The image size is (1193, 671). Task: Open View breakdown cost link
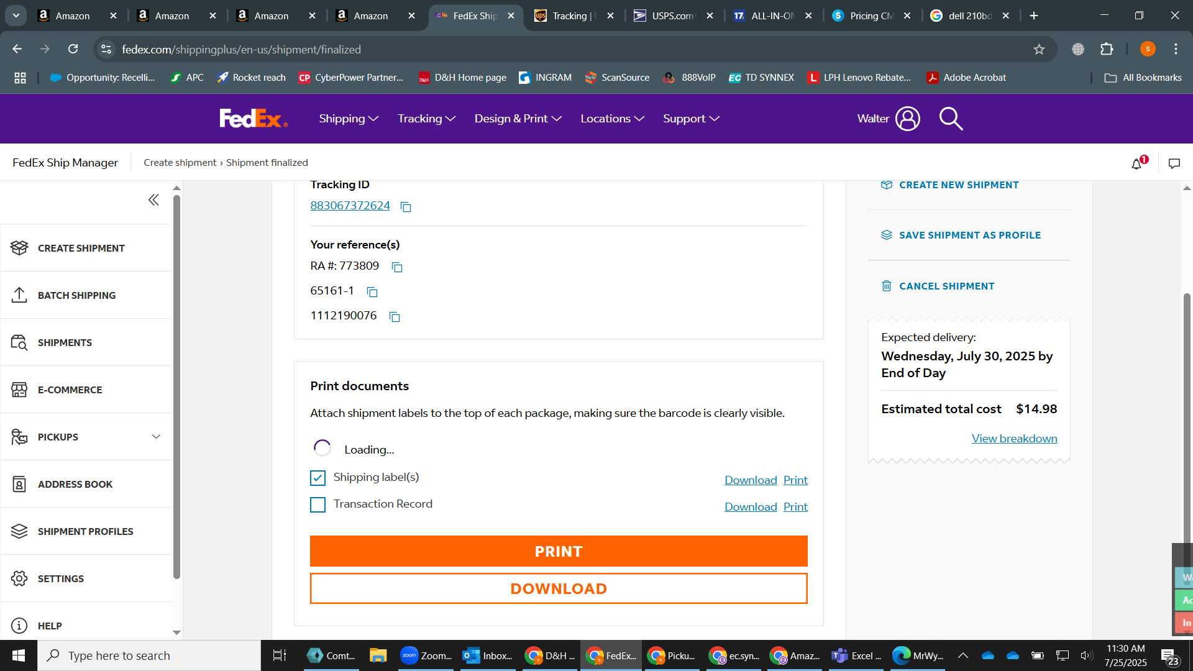tap(1014, 439)
